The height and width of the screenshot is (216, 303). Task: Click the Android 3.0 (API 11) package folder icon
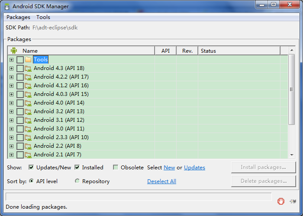coord(28,129)
